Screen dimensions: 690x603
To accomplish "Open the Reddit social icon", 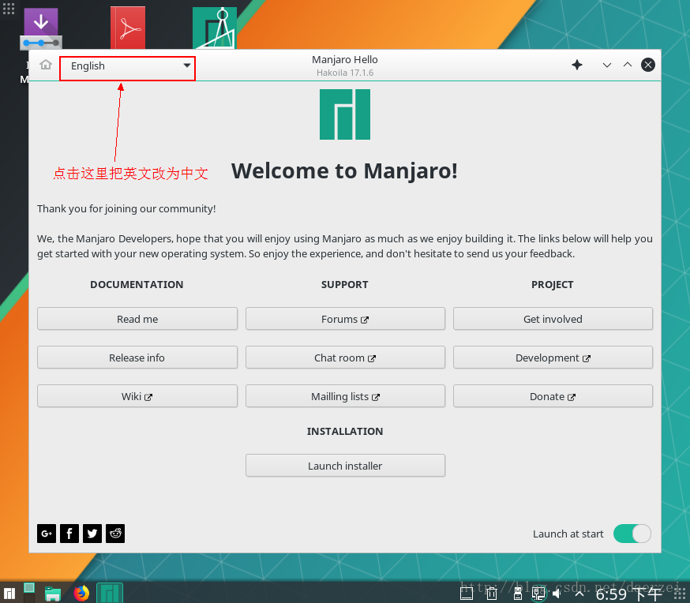I will tap(115, 534).
